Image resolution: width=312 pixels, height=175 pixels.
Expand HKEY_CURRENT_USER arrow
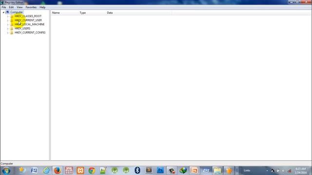(x=8, y=20)
